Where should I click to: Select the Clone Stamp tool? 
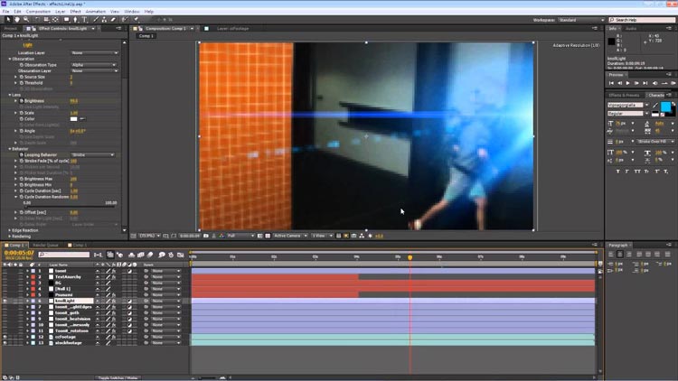pyautogui.click(x=104, y=20)
